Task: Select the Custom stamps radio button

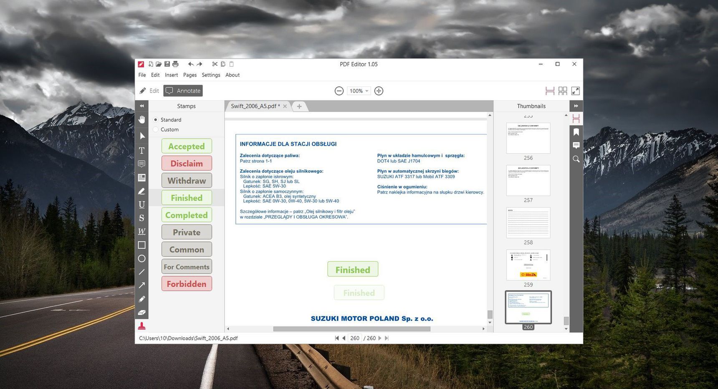Action: click(155, 130)
